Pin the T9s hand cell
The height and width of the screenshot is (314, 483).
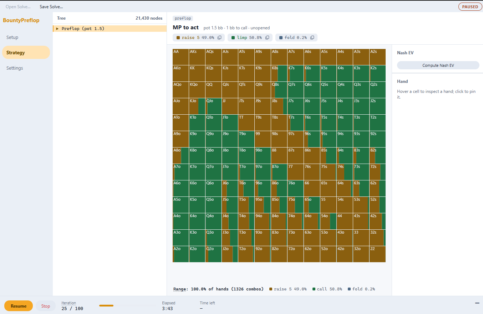click(263, 123)
